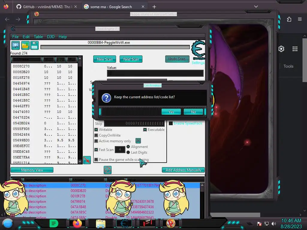The image size is (307, 230).
Task: Enable Pause the game while scanning
Action: point(96,160)
